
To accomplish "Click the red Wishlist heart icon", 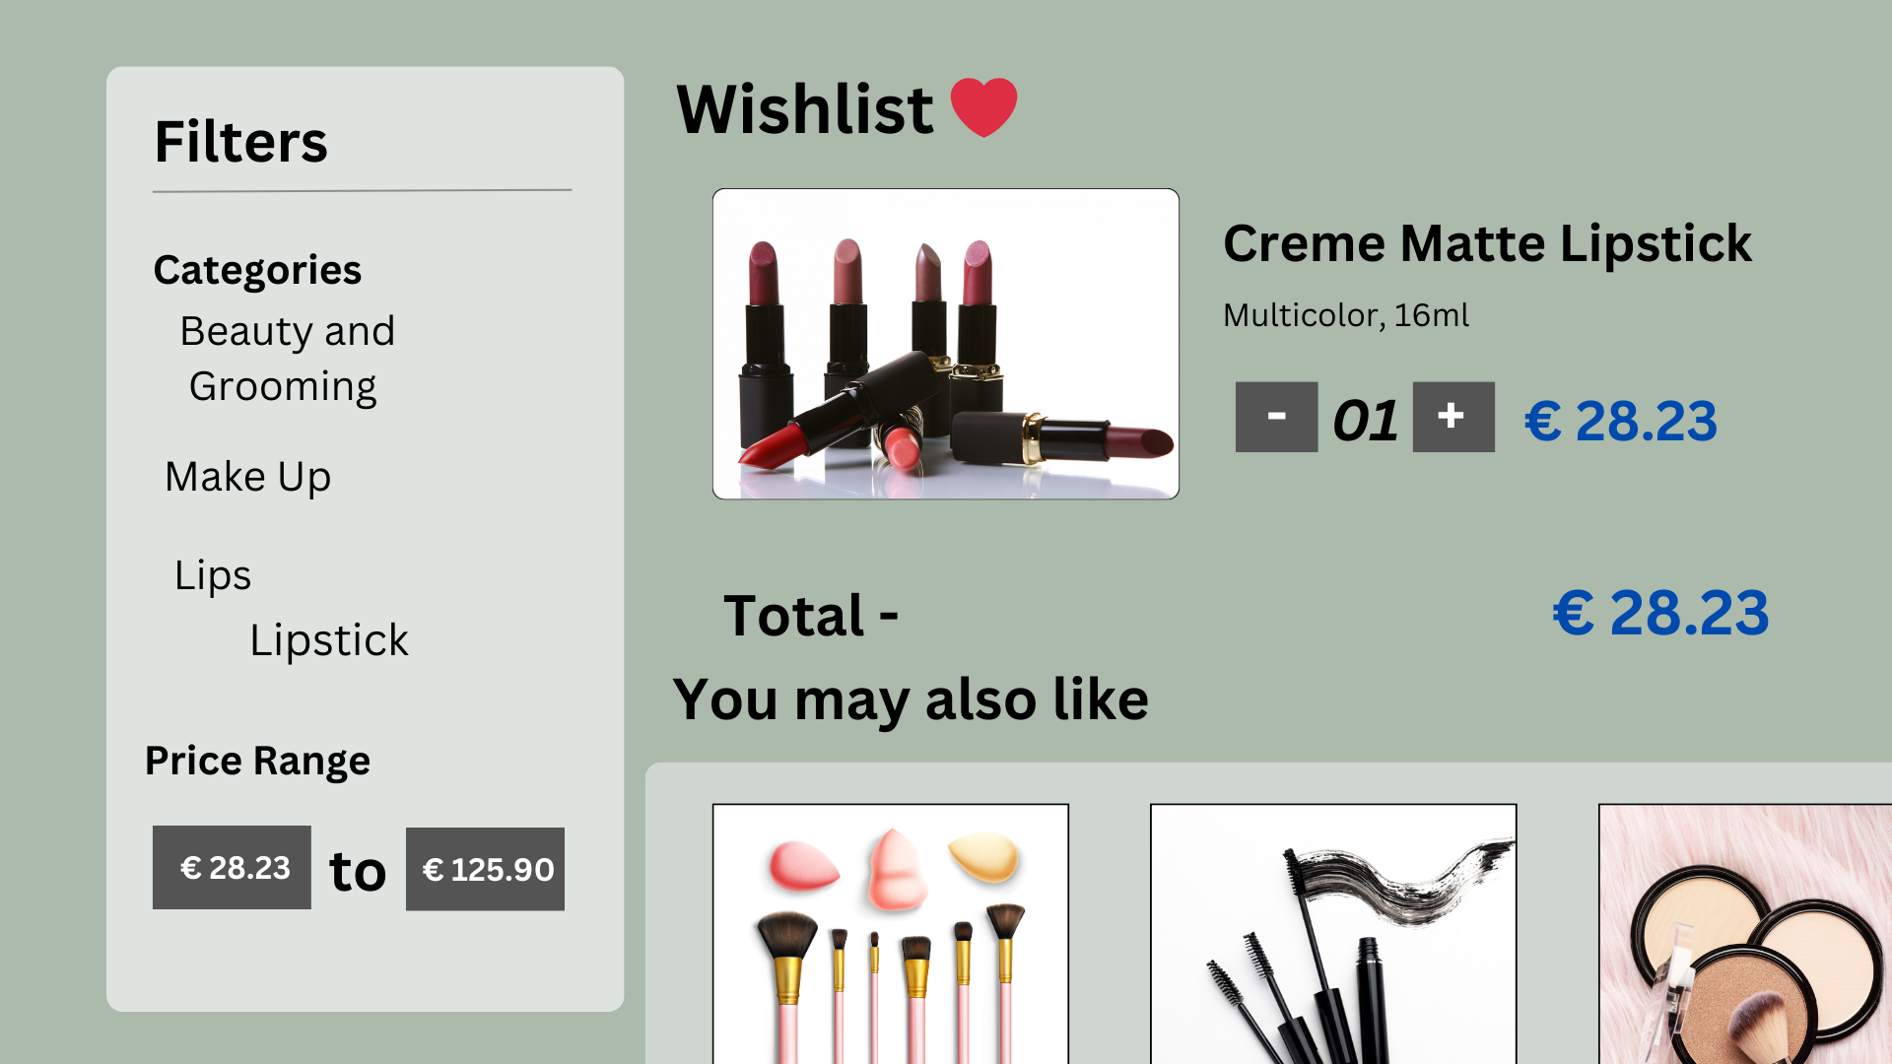I will click(983, 107).
